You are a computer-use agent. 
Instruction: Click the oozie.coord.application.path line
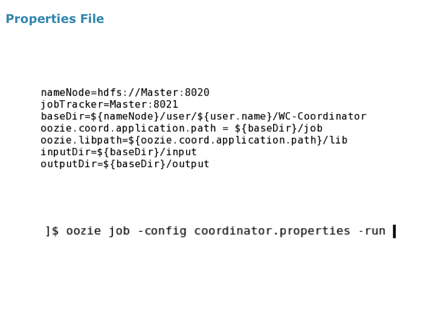(182, 128)
